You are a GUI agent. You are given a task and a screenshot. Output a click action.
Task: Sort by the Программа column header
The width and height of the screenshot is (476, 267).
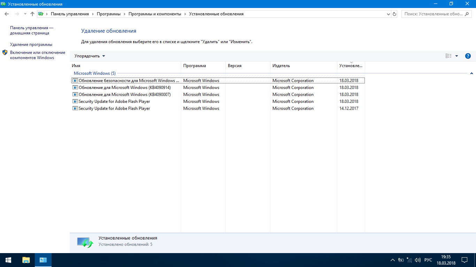pyautogui.click(x=204, y=66)
